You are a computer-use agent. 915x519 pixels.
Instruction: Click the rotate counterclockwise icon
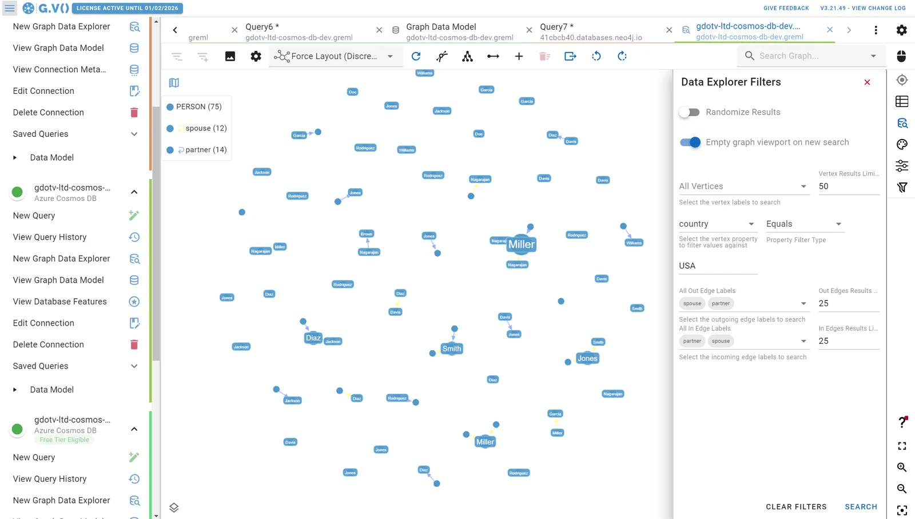pyautogui.click(x=596, y=56)
